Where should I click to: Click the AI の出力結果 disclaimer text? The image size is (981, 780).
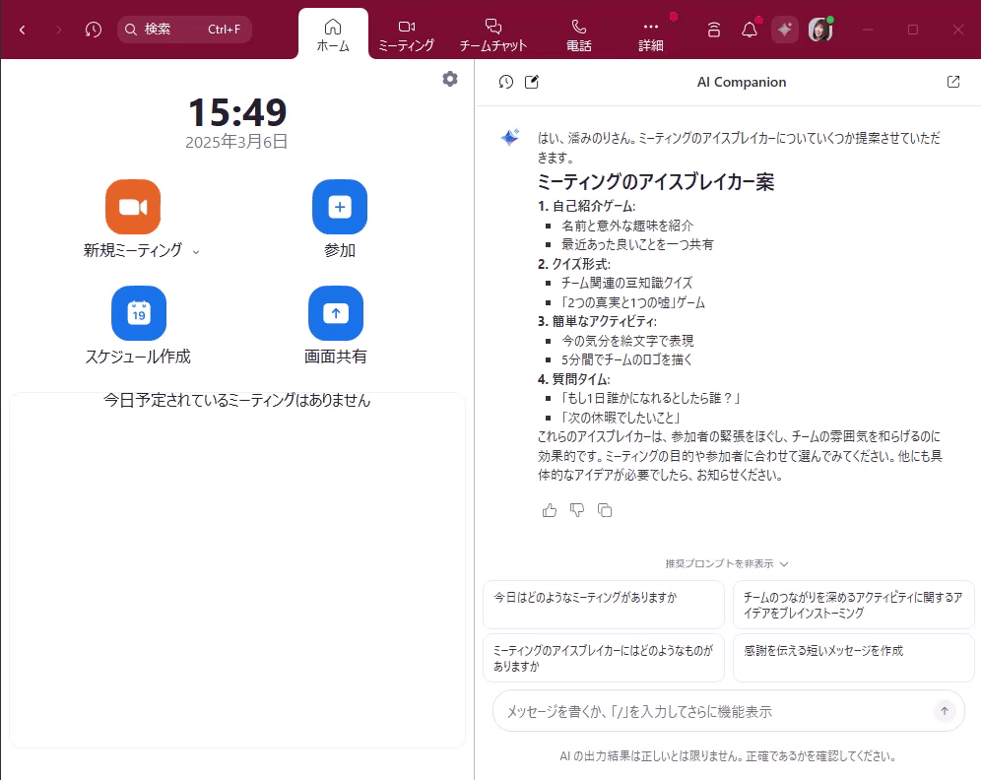click(x=728, y=756)
